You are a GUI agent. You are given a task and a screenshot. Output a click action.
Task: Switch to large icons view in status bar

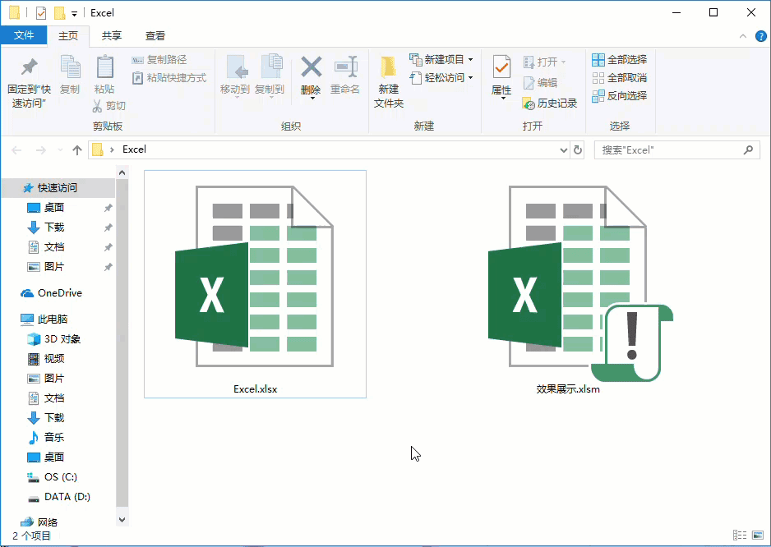pyautogui.click(x=758, y=536)
